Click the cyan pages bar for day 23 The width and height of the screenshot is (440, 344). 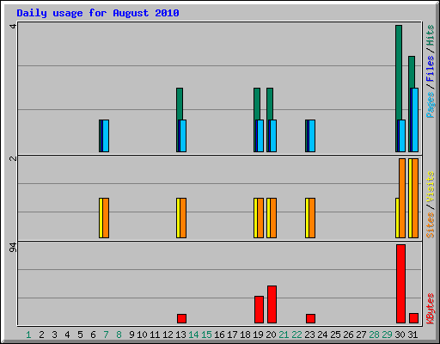coord(312,136)
